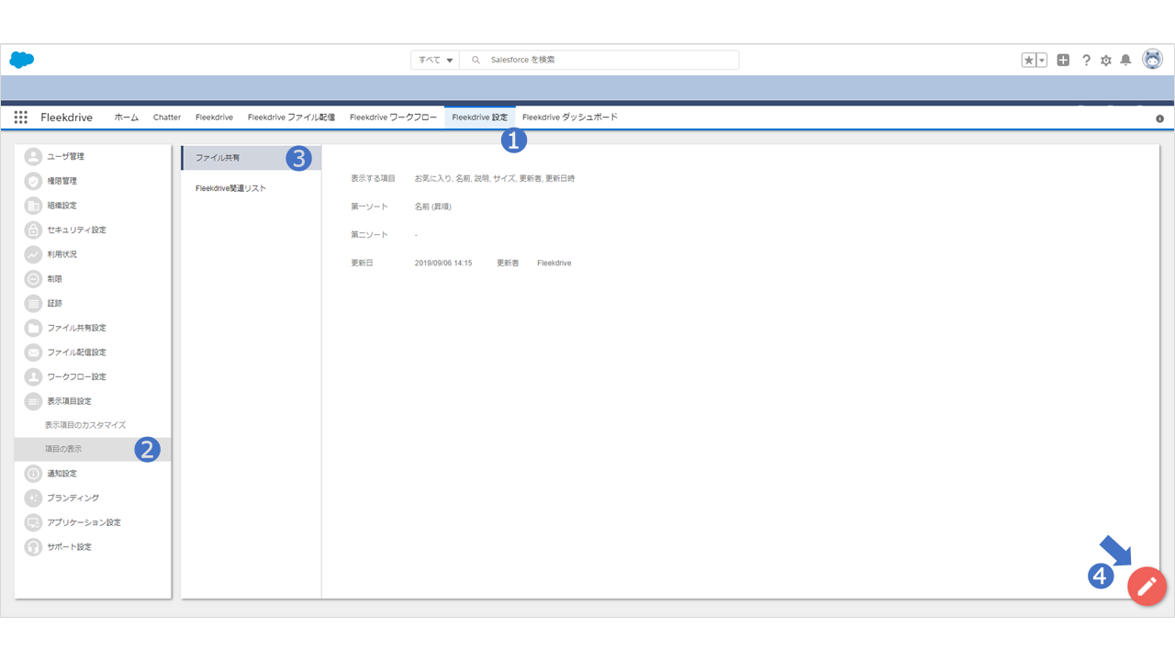
Task: Open the 権限管理 menu label
Action: tap(62, 181)
